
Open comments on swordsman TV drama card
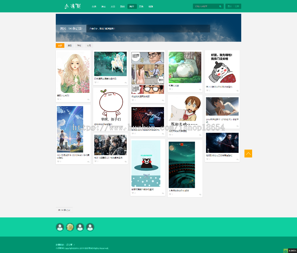click(x=238, y=159)
